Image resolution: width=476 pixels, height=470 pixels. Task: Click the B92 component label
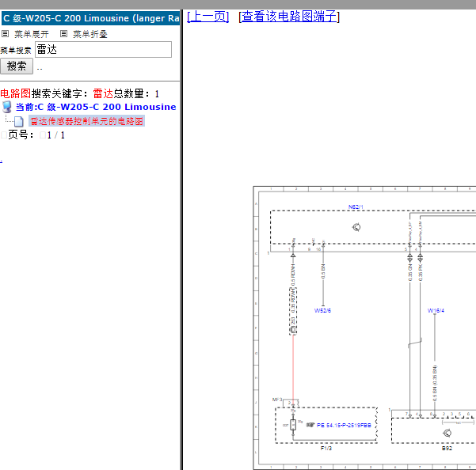[x=447, y=448]
